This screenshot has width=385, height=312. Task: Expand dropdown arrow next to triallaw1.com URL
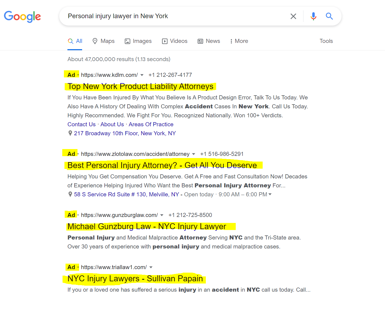click(151, 267)
